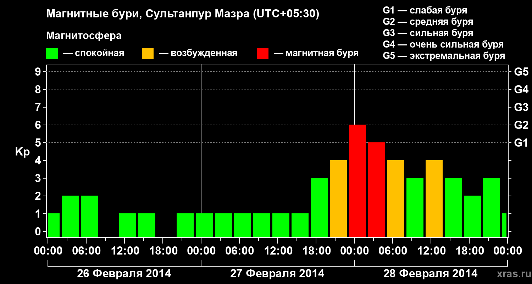This screenshot has width=532, height=284.
Task: Click the G5 tick label on the right axis
Action: pyautogui.click(x=521, y=72)
